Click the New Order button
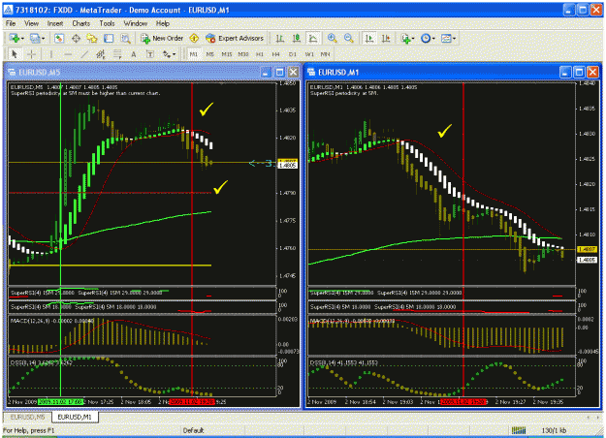 pos(162,38)
